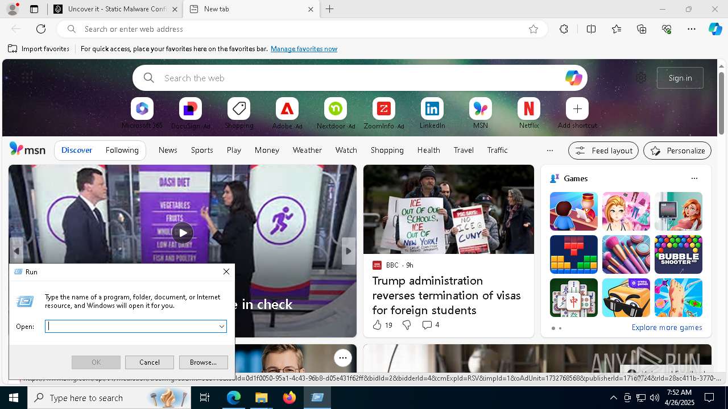Open the Copilot sidebar icon
The width and height of the screenshot is (728, 409).
[x=715, y=29]
